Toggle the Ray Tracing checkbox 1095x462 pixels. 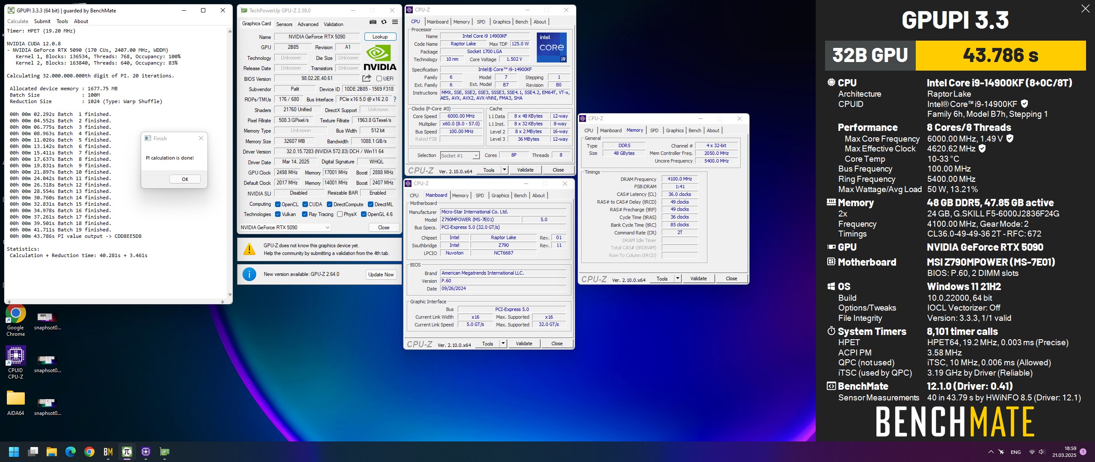(305, 214)
